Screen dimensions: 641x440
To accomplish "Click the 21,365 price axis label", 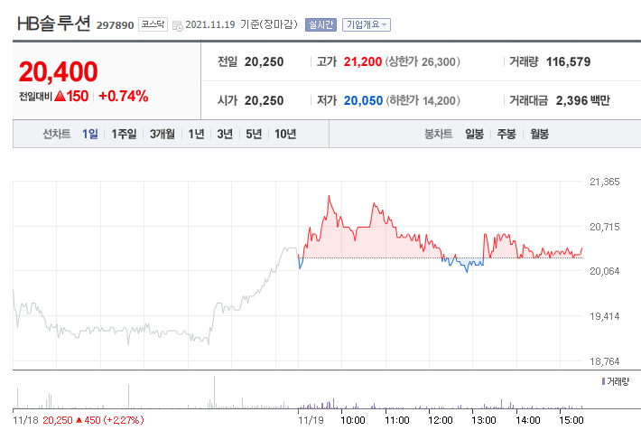I will pos(605,182).
